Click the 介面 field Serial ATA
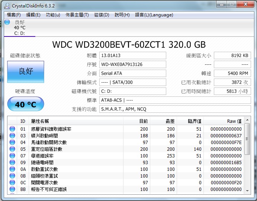 133,73
